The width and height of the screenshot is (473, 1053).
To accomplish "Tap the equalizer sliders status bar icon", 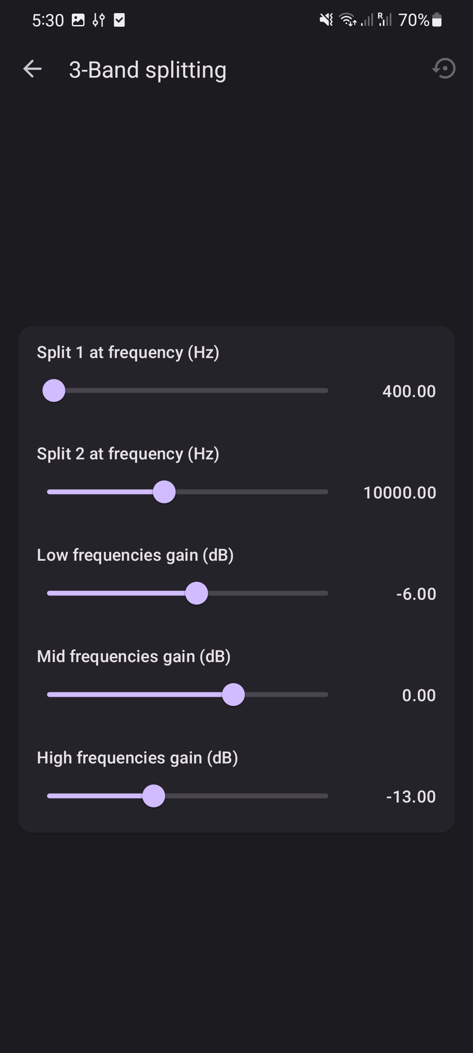I will pyautogui.click(x=99, y=20).
